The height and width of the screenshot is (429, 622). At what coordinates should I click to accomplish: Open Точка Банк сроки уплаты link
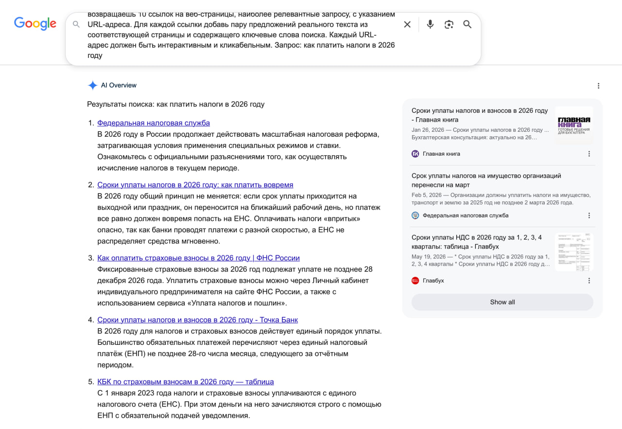click(197, 320)
